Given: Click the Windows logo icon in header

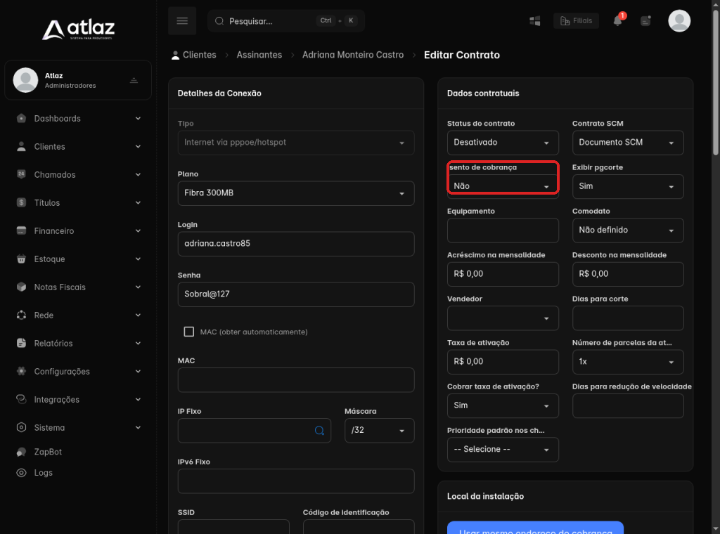Looking at the screenshot, I should [535, 20].
